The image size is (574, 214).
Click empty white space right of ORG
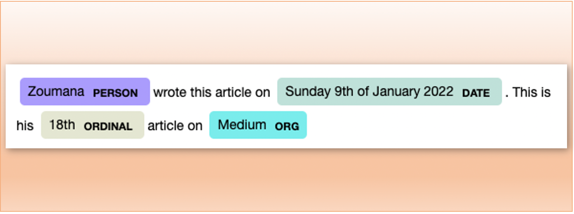[414, 126]
